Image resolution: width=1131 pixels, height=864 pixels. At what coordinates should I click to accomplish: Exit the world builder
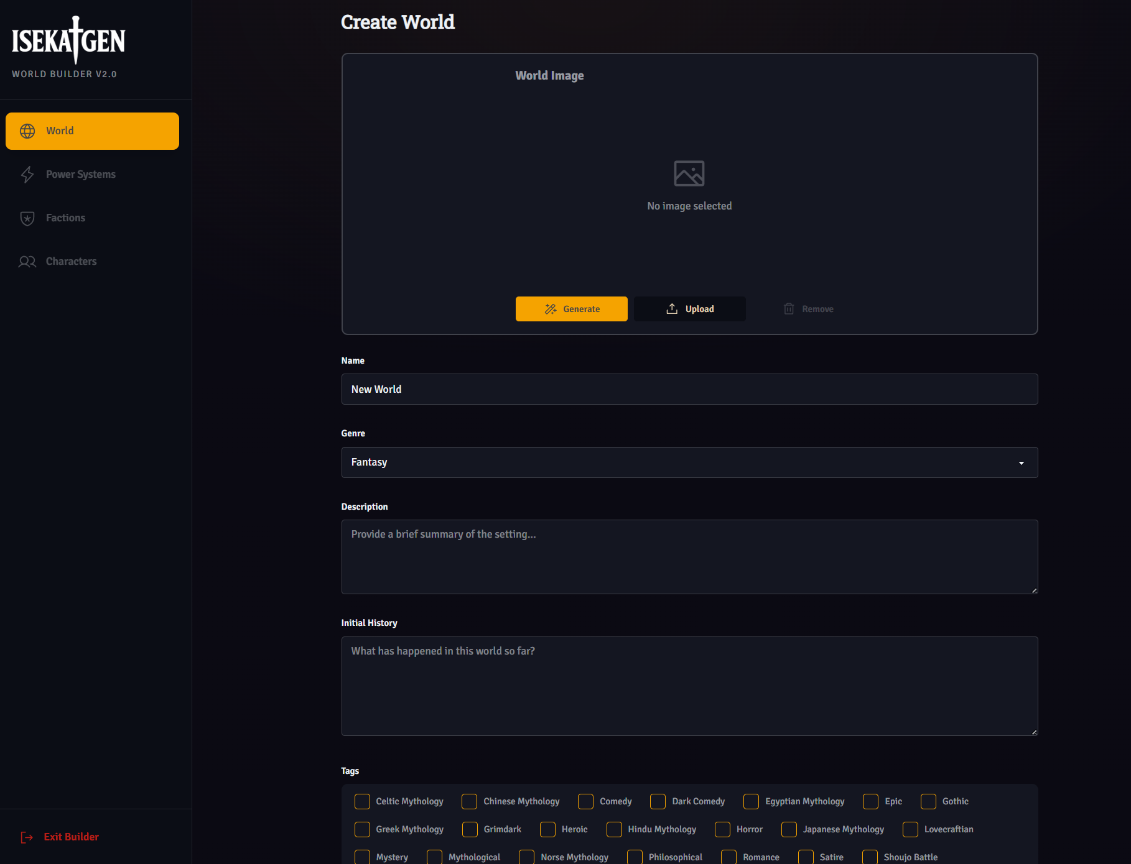60,837
